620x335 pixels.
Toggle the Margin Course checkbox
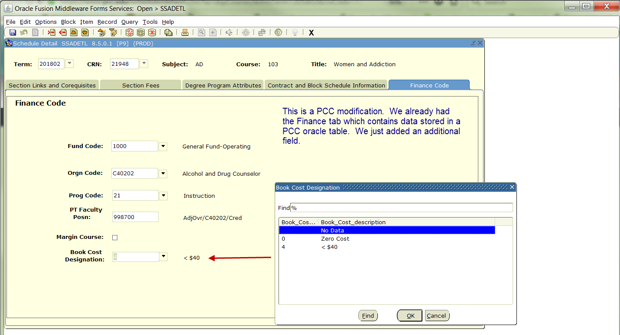115,238
